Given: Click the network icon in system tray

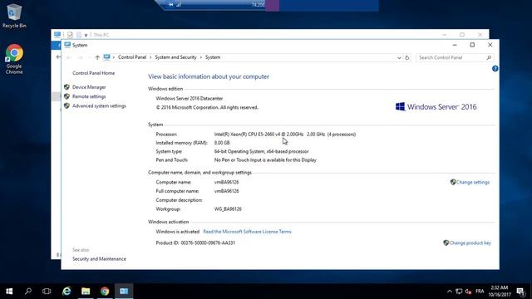Looking at the screenshot, I should 459,292.
